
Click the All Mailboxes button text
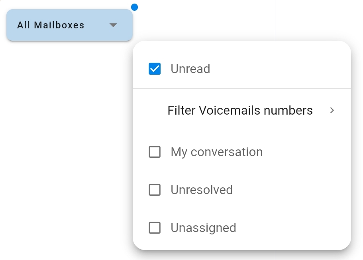pyautogui.click(x=51, y=25)
